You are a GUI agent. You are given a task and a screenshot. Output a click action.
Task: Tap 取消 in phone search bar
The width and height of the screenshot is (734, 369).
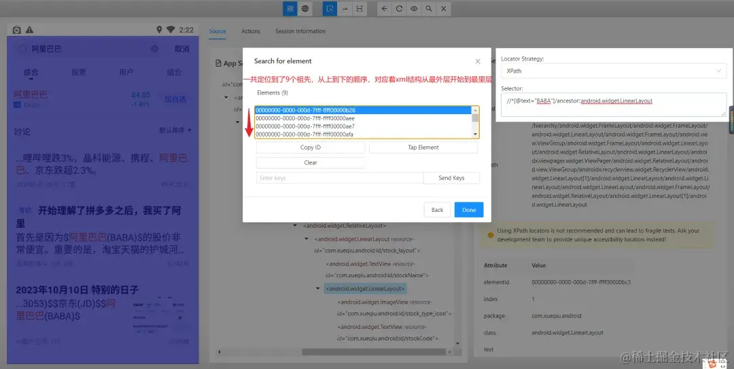pos(182,49)
